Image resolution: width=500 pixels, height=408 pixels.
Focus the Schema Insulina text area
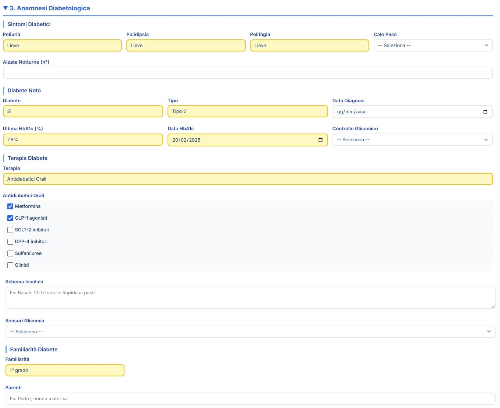pyautogui.click(x=250, y=298)
